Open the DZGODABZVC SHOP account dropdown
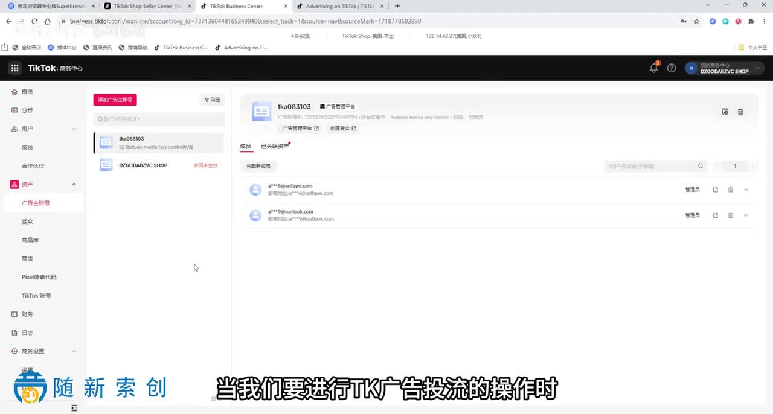The width and height of the screenshot is (773, 414). pyautogui.click(x=725, y=68)
